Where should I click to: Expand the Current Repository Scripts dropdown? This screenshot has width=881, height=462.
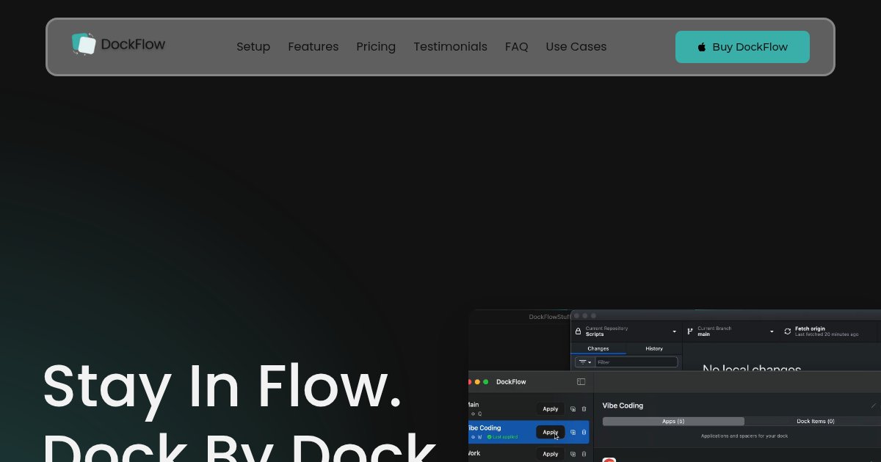pos(626,331)
